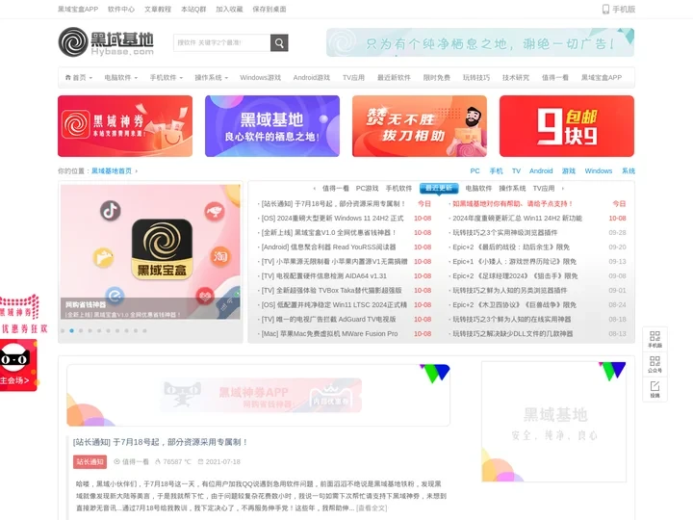Select the 电脑软件 tab in the list panel

(478, 189)
